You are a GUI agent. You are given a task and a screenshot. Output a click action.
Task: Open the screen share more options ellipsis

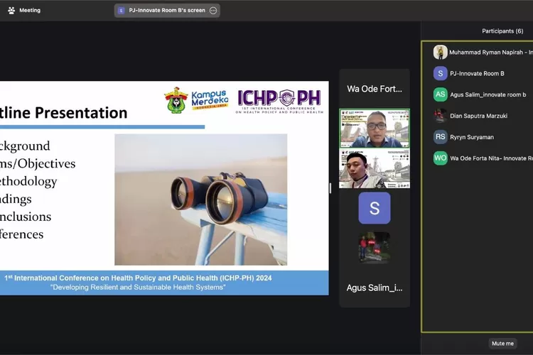[213, 11]
